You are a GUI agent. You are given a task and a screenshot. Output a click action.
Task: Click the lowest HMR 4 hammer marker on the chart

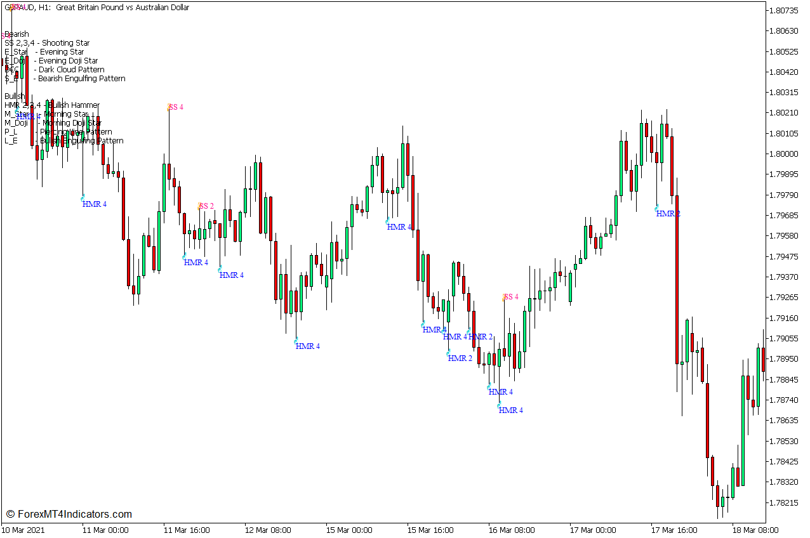pos(510,410)
